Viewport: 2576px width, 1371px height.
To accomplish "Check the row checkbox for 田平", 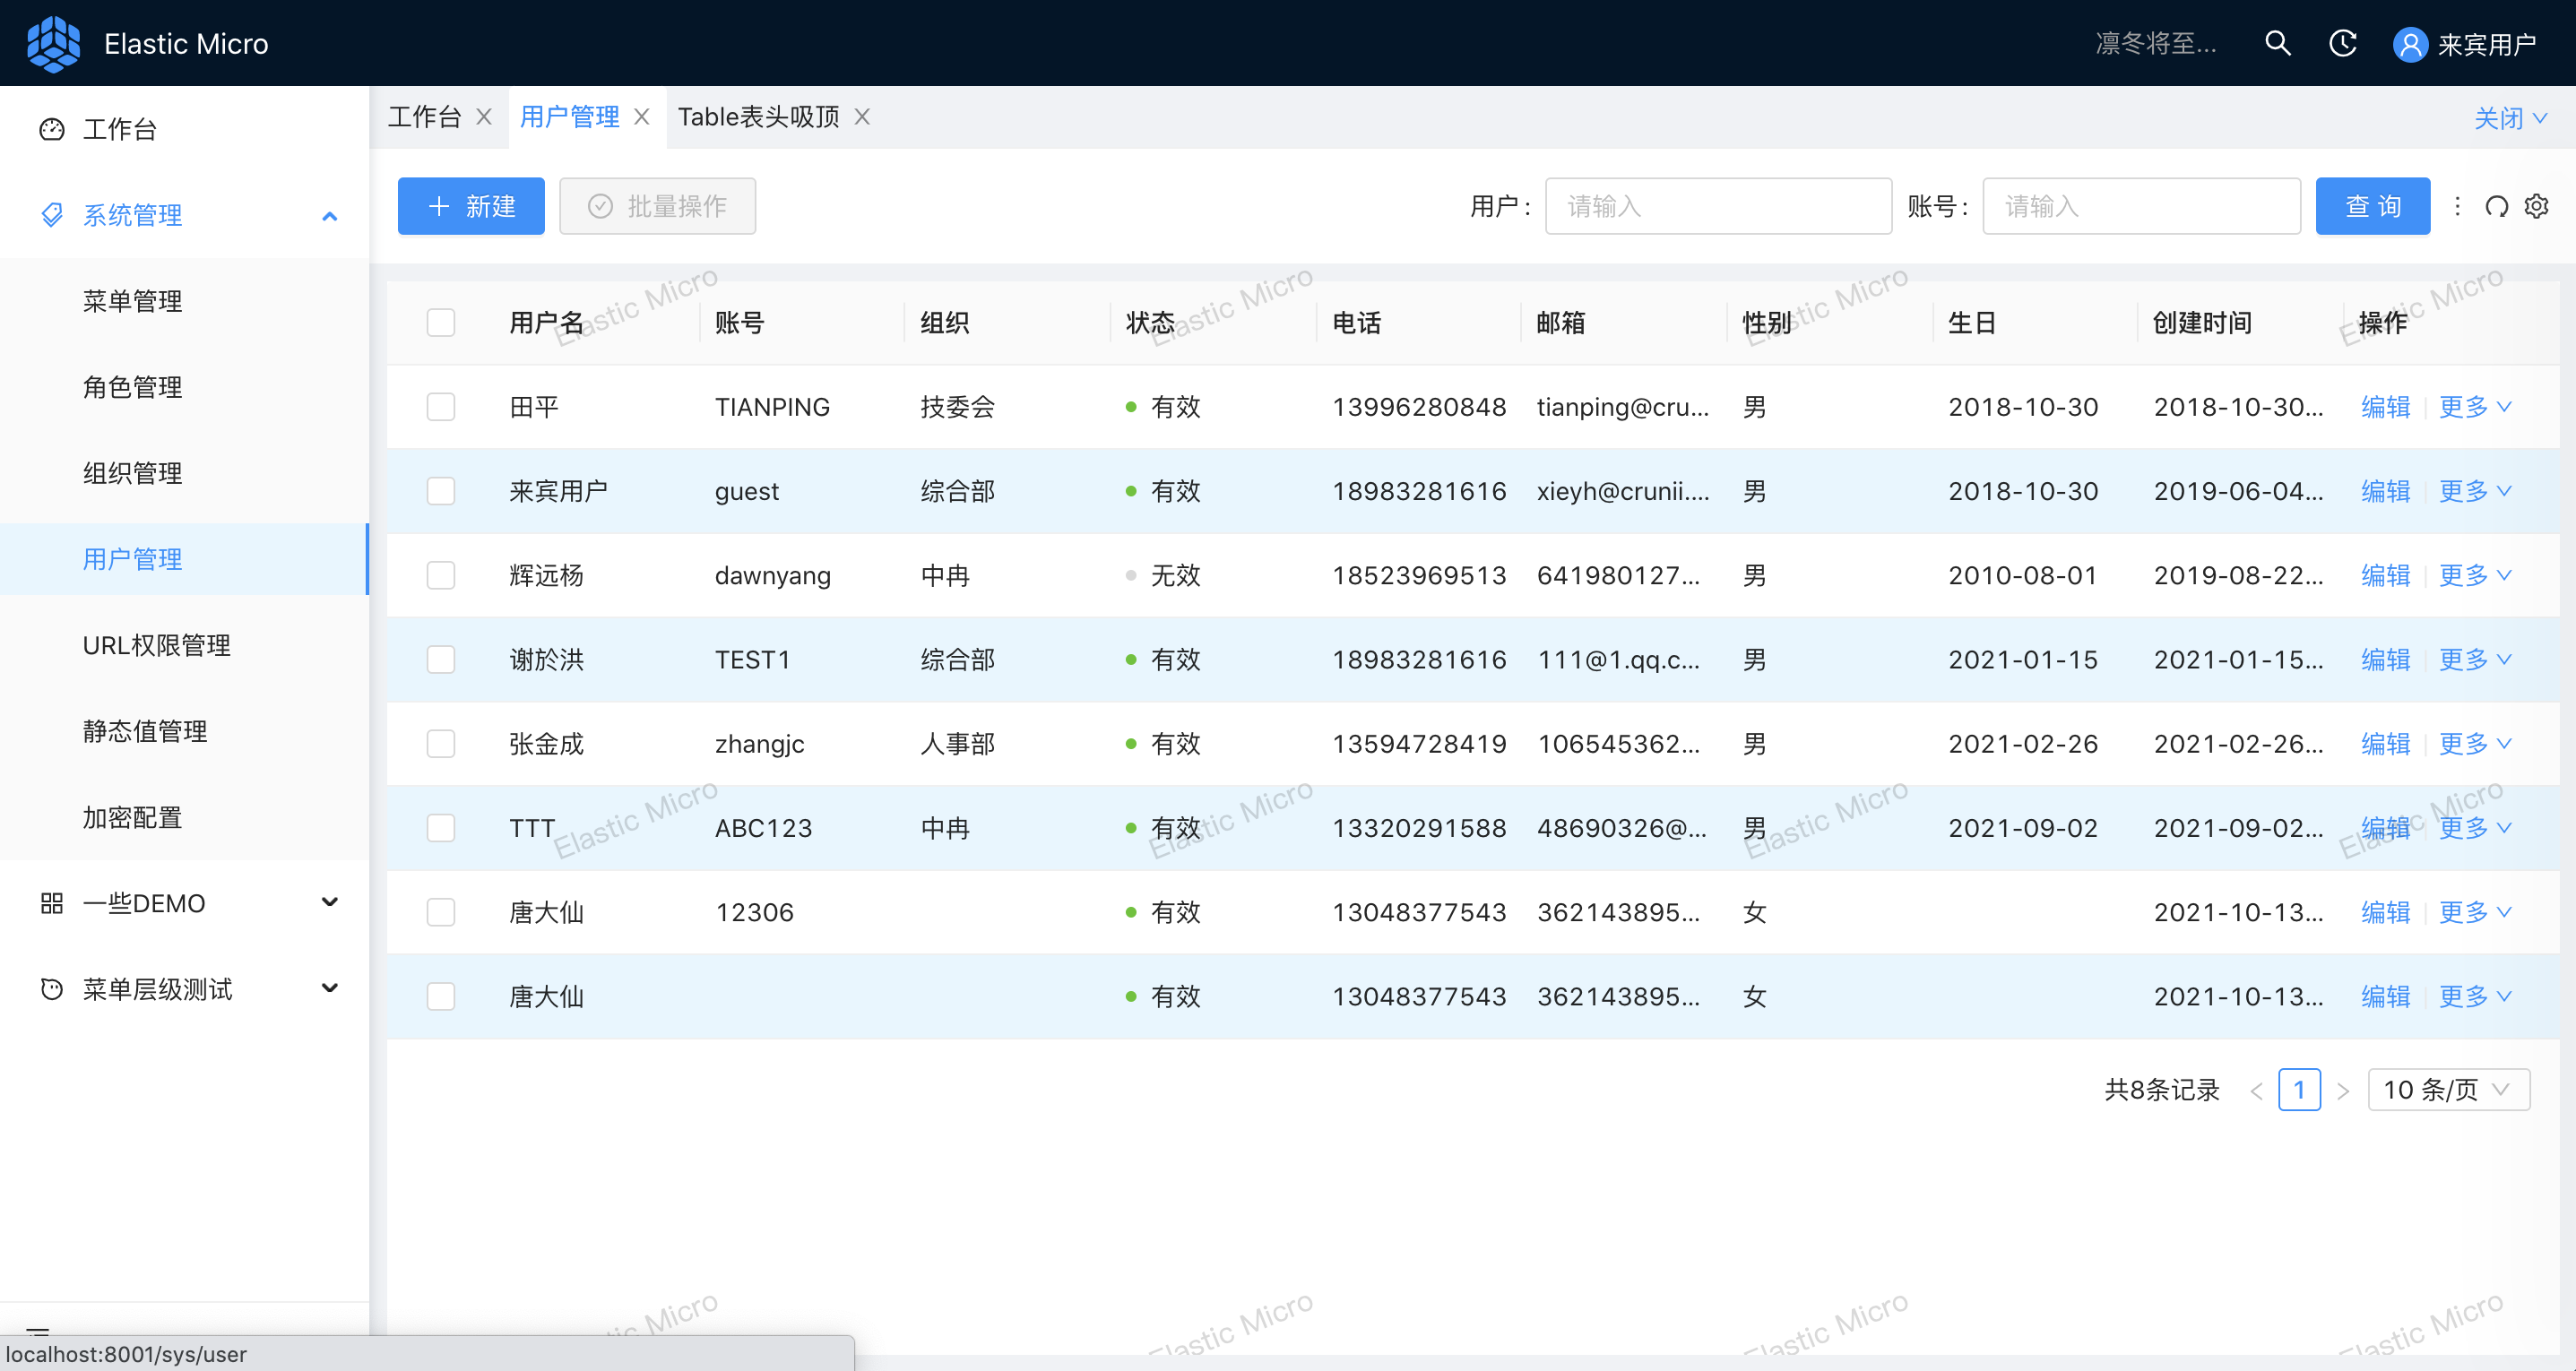I will pos(441,407).
